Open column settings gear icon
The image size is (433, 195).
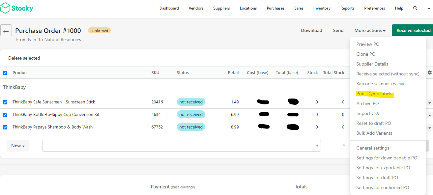tap(430, 72)
